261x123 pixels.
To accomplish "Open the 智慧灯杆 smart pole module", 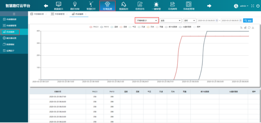I will pos(91,6).
